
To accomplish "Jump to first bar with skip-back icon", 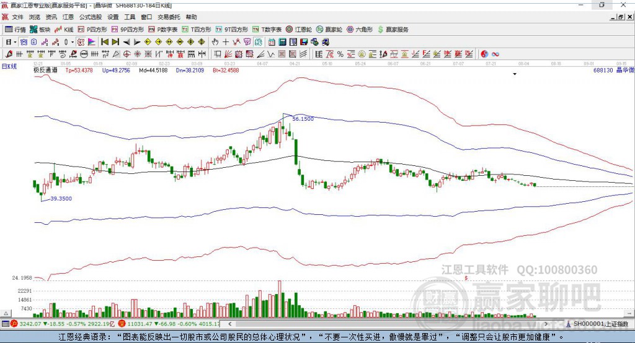I will click(x=104, y=42).
